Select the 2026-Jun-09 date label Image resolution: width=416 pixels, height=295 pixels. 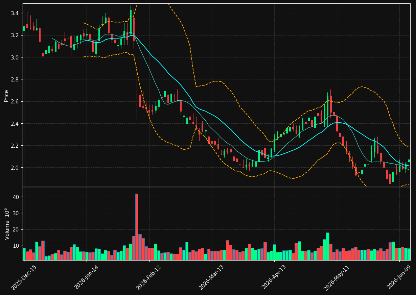click(x=399, y=277)
